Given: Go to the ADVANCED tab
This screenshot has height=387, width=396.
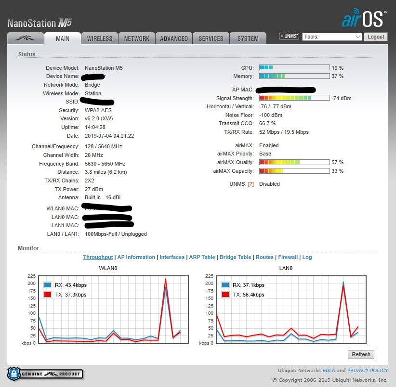Looking at the screenshot, I should (x=174, y=39).
